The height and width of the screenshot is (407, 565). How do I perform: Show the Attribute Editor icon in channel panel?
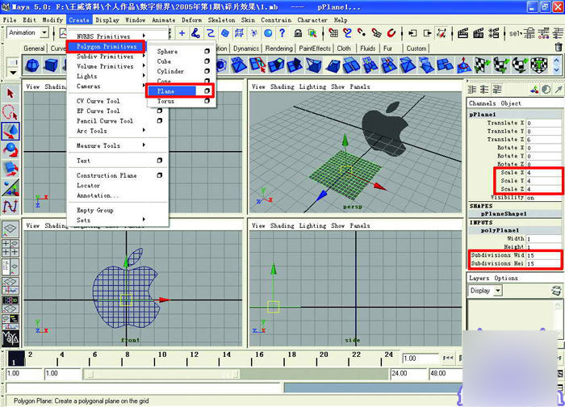[x=472, y=90]
